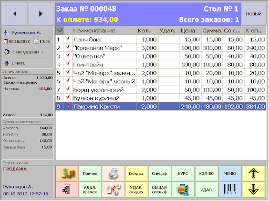Image resolution: width=269 pixels, height=201 pixels.
Task: Click the 'Специф' button
Action: pyautogui.click(x=160, y=173)
